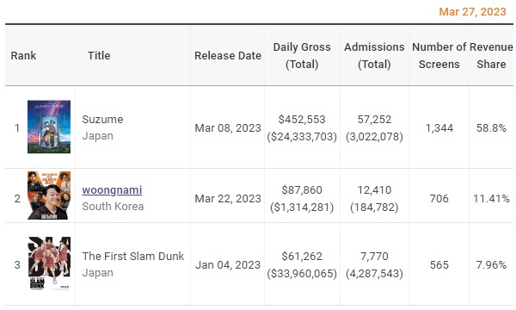Image resolution: width=516 pixels, height=310 pixels.
Task: Select the Jan 04, 2023 release date cell
Action: 228,265
